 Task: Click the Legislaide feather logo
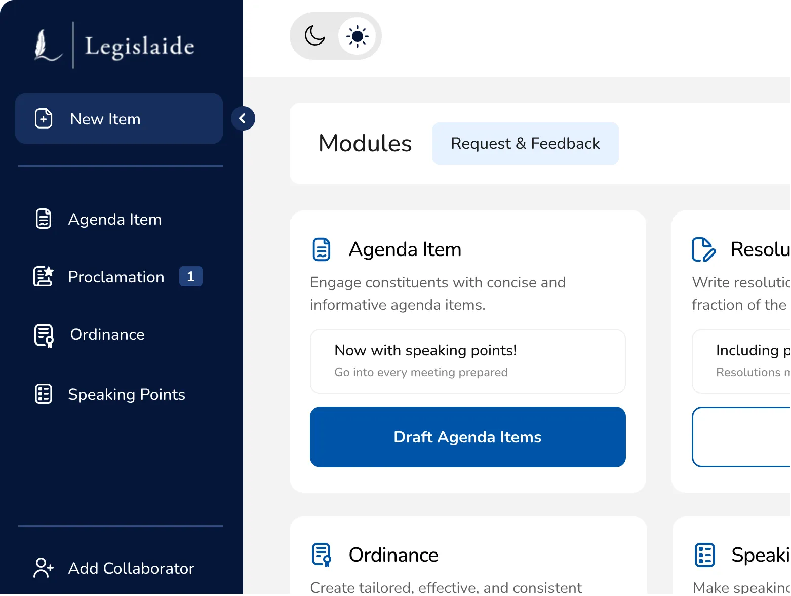tap(45, 46)
